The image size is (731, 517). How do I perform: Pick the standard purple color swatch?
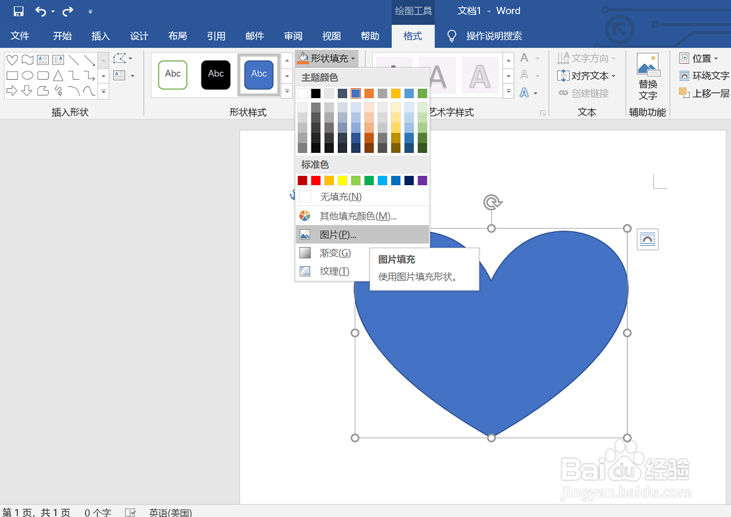[422, 180]
